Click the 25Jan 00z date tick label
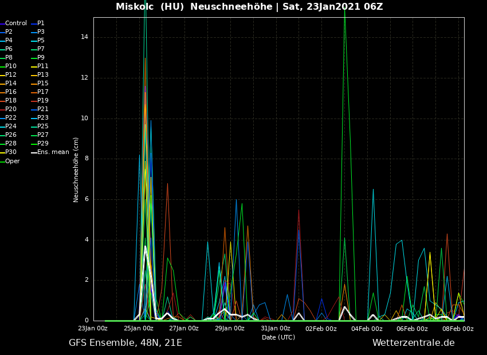Viewport: 487px width, 355px height. (x=139, y=329)
